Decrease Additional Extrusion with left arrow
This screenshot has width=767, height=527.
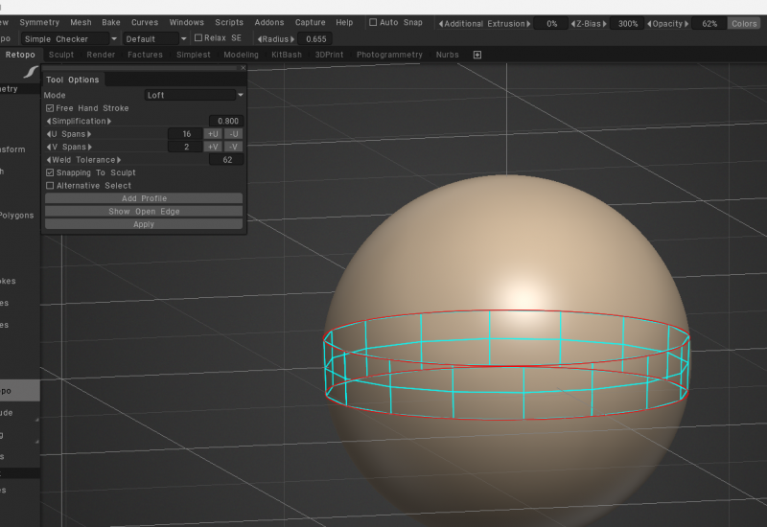pyautogui.click(x=441, y=23)
